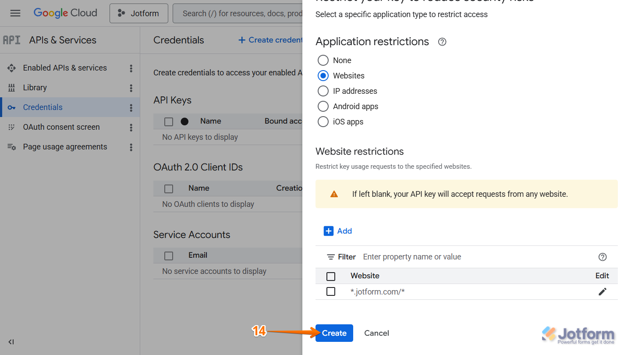The image size is (631, 355).
Task: Click the Filter property input field
Action: point(412,257)
